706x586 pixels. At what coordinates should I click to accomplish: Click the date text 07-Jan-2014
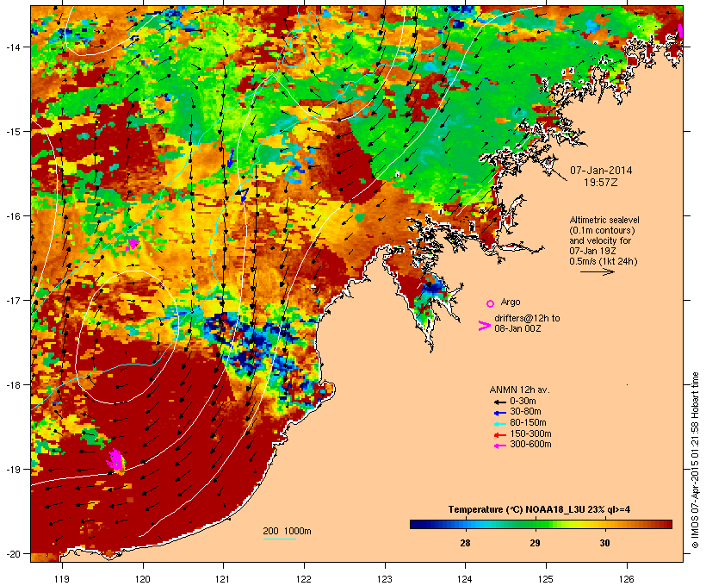click(601, 171)
